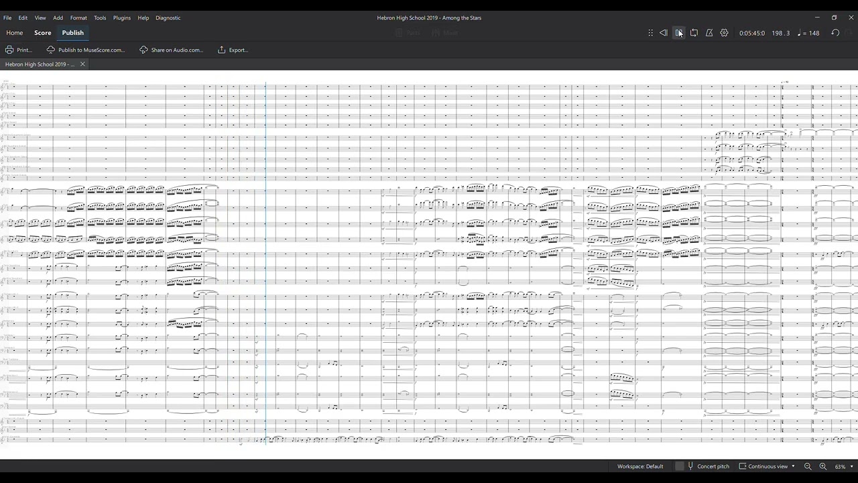Zoom in on the score
Viewport: 858px width, 483px height.
tap(823, 466)
